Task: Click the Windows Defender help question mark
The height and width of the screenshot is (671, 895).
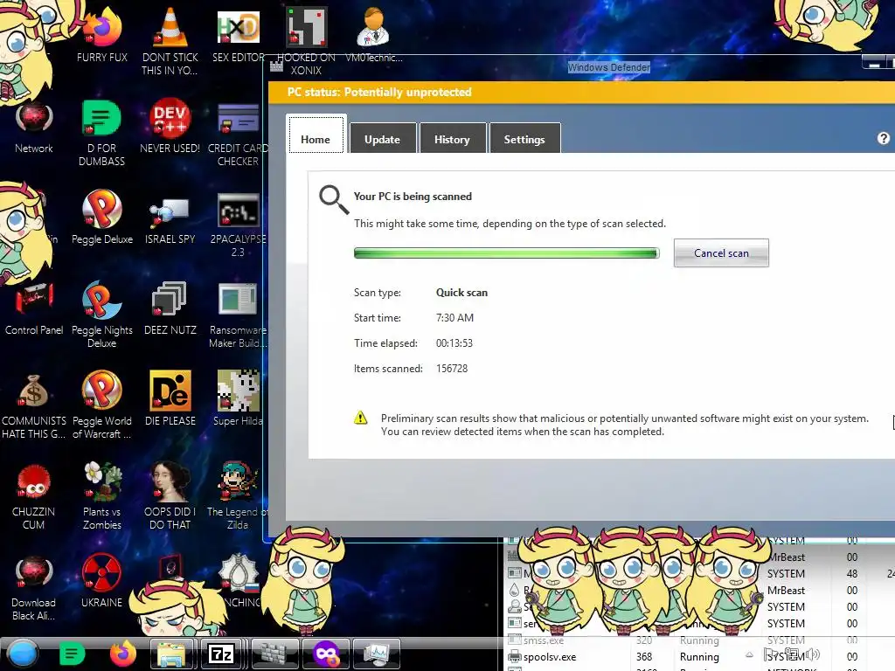Action: pyautogui.click(x=883, y=138)
